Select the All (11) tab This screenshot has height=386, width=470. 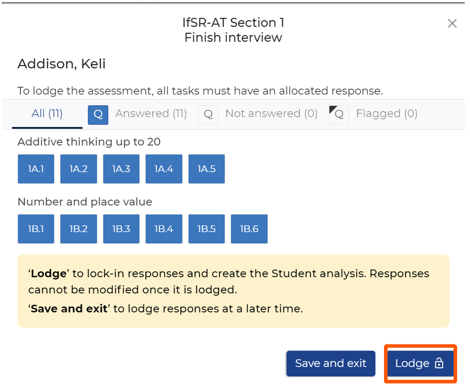point(47,114)
